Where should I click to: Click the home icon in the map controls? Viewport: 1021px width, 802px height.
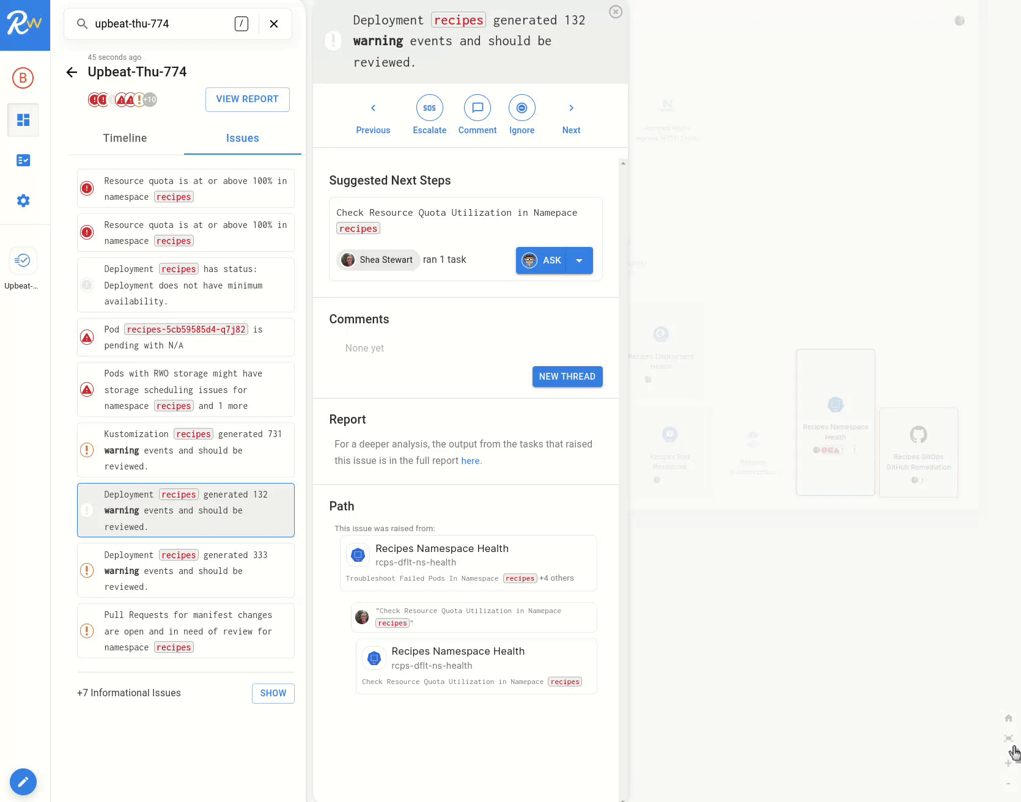click(x=1009, y=718)
